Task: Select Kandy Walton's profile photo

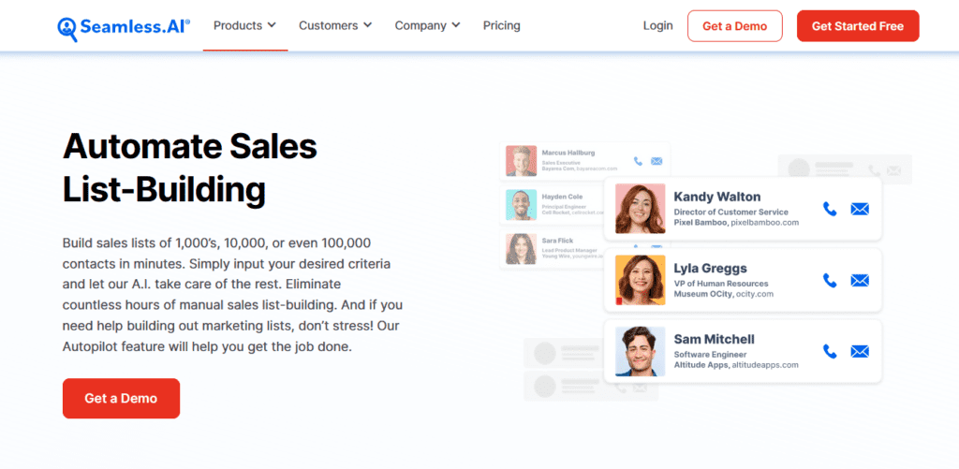Action: [x=641, y=209]
